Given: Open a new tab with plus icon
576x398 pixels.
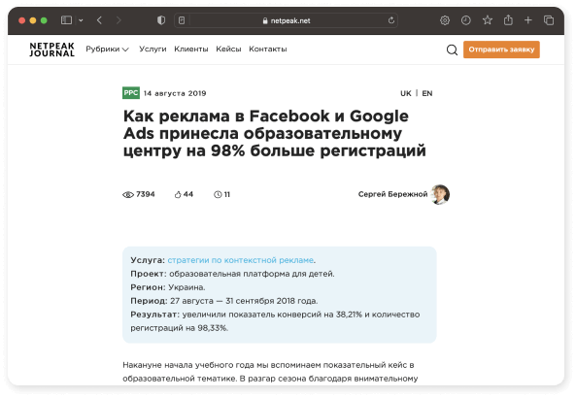Looking at the screenshot, I should click(x=527, y=20).
